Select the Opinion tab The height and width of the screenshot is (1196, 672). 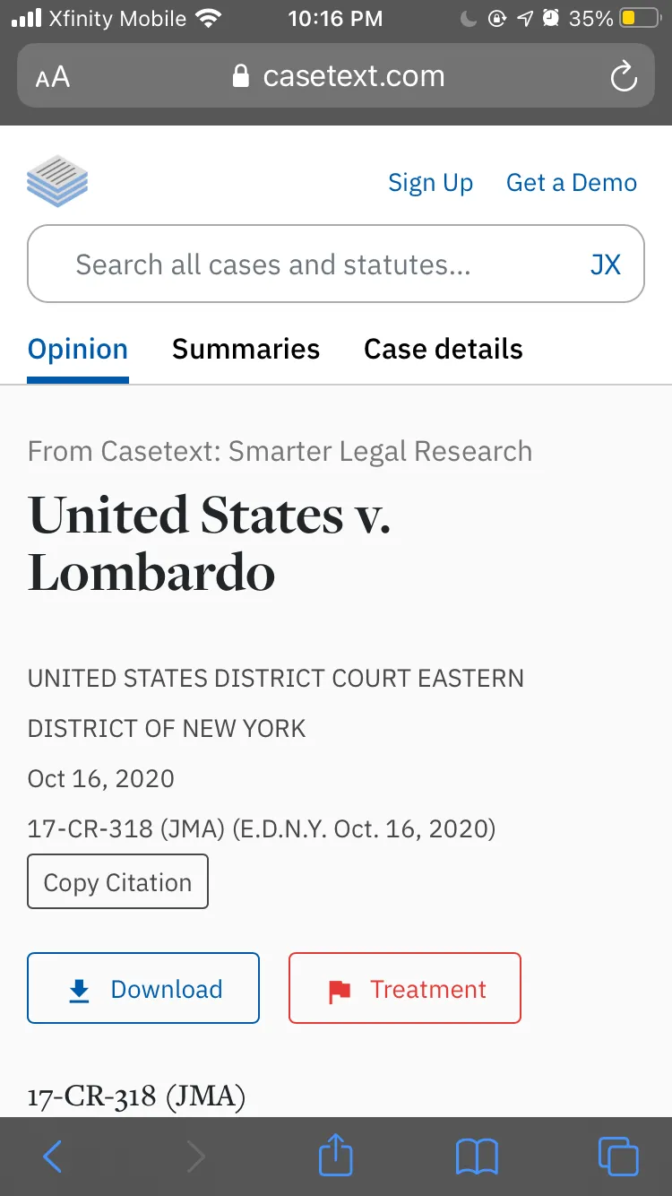point(78,349)
